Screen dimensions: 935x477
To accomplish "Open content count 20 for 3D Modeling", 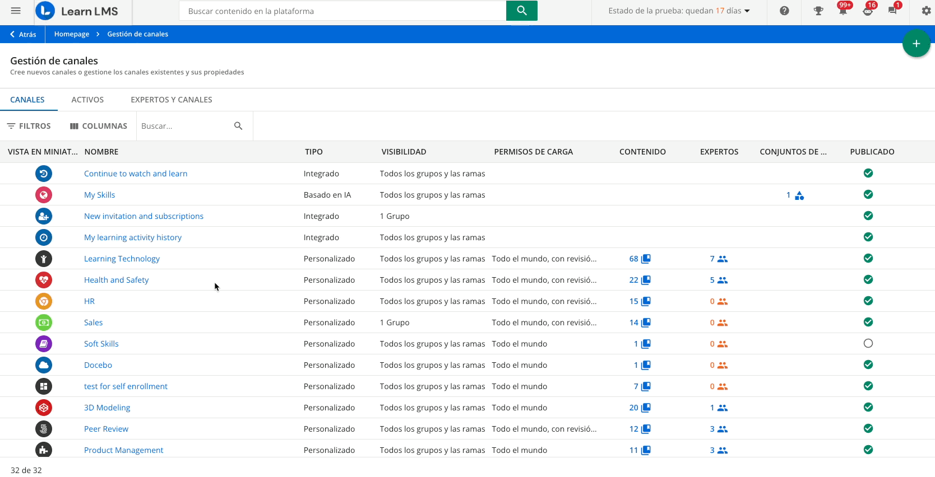I will point(640,408).
